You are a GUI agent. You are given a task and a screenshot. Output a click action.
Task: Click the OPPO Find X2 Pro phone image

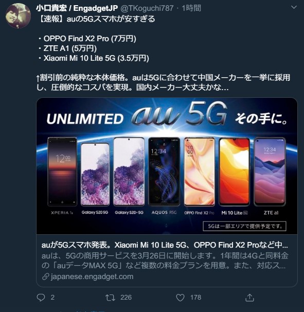pyautogui.click(x=200, y=172)
